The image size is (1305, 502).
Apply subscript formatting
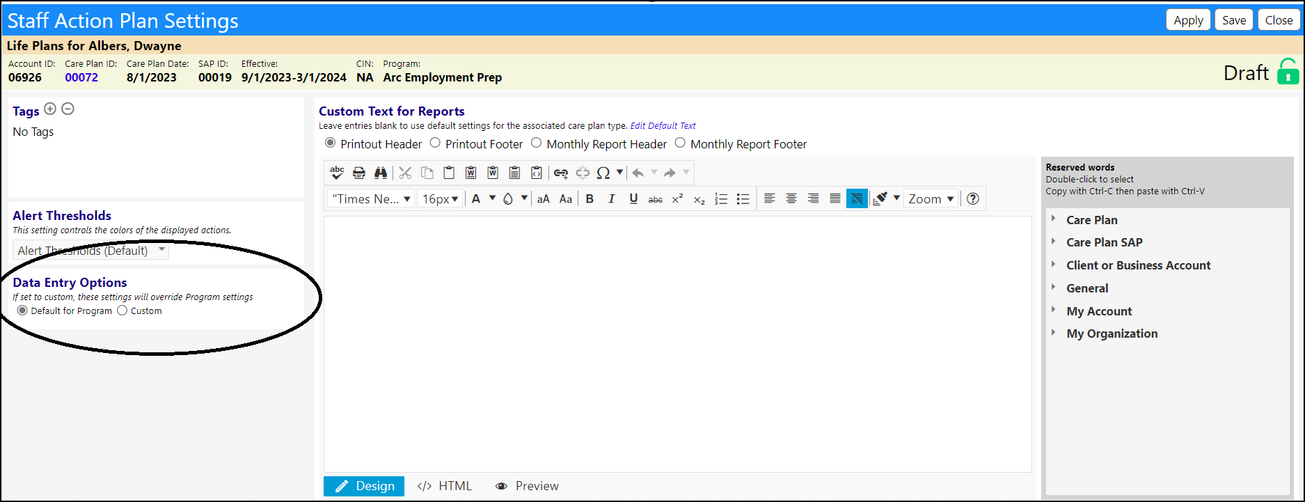699,199
